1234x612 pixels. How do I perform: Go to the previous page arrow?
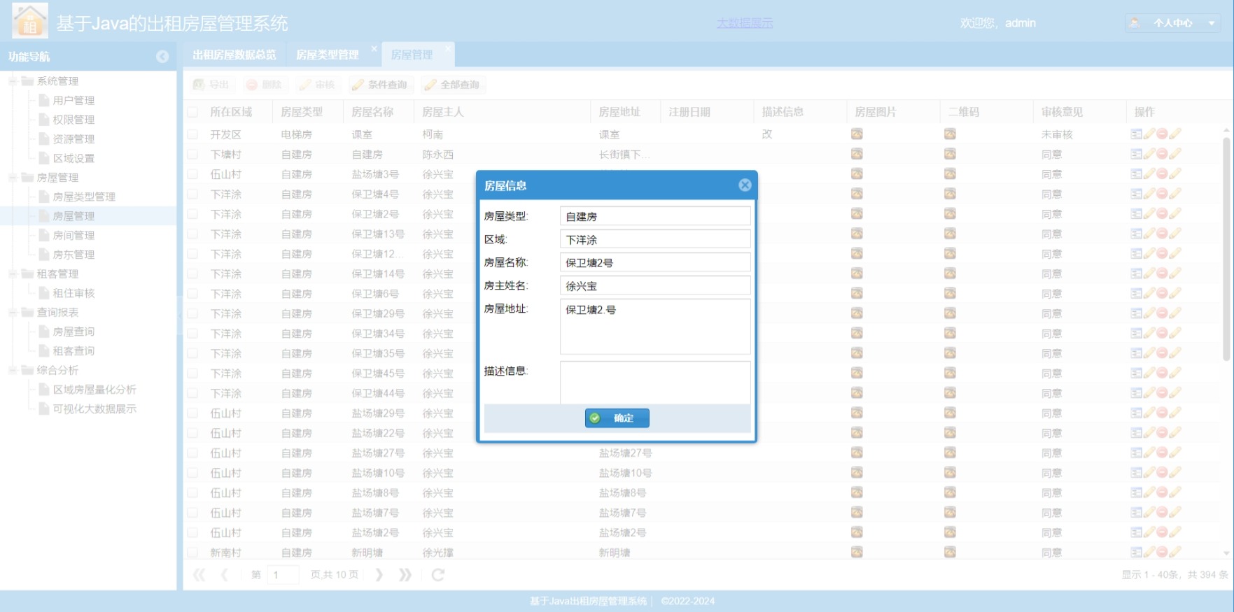pyautogui.click(x=225, y=575)
